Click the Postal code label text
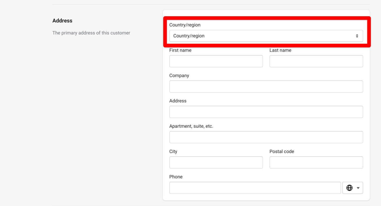The image size is (381, 206). click(282, 152)
